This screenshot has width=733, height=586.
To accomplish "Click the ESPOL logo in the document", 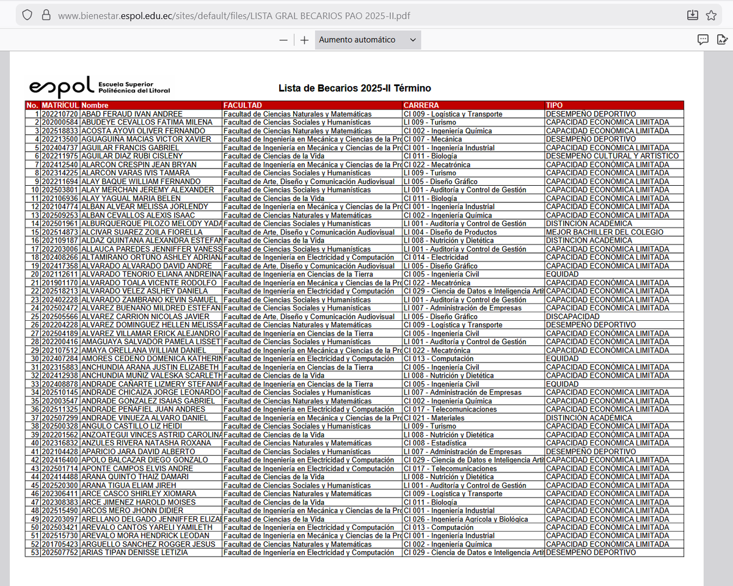I will point(100,87).
